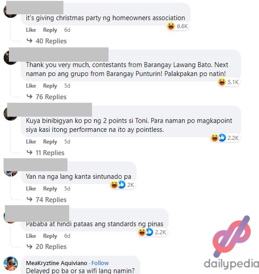Reply to the Barangay Lawang Bato comment

50,86
